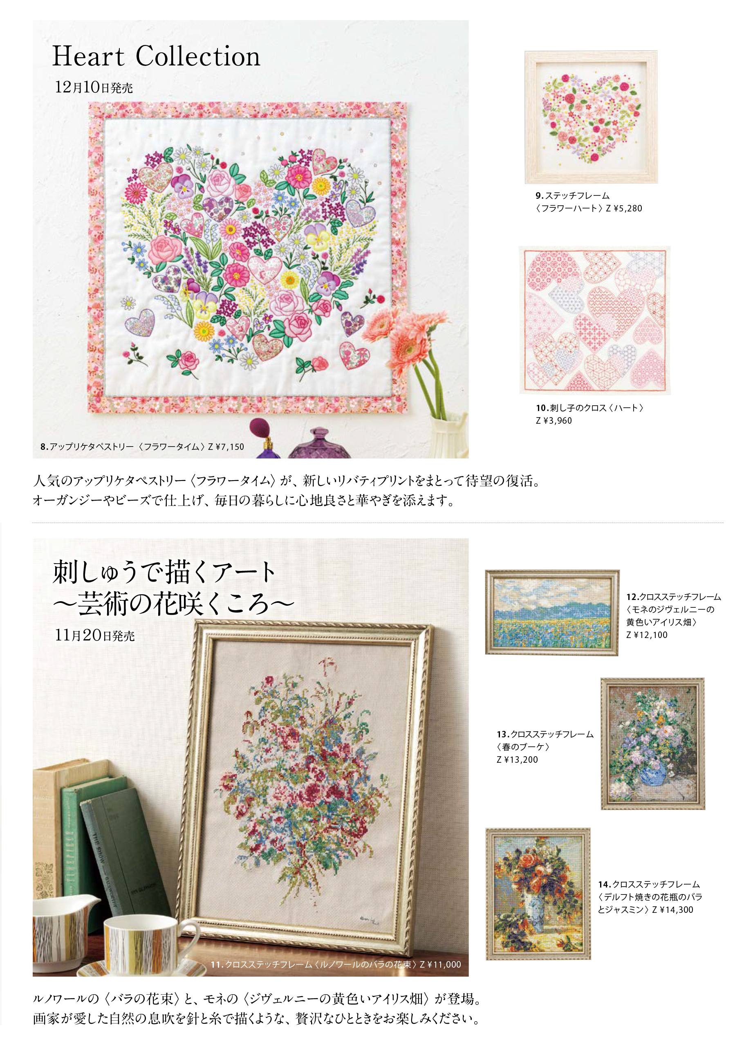Select the Monet Giverny iris field frame
Image resolution: width=744 pixels, height=1047 pixels.
tap(552, 613)
